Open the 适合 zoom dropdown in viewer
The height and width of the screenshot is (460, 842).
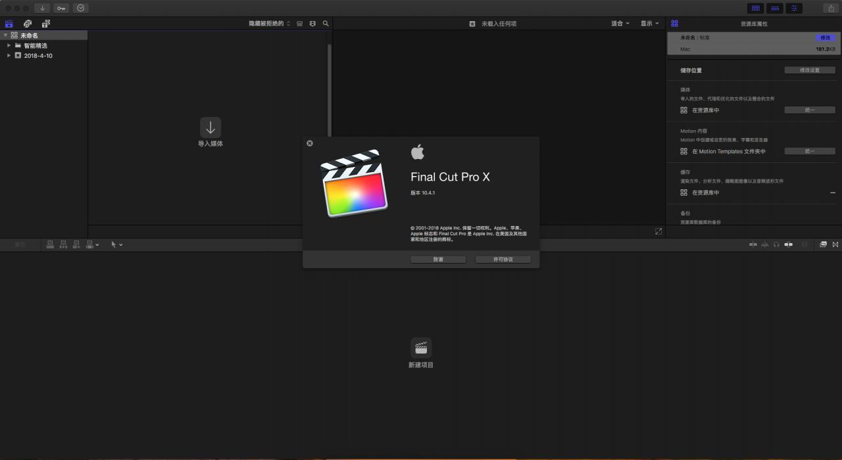click(620, 24)
